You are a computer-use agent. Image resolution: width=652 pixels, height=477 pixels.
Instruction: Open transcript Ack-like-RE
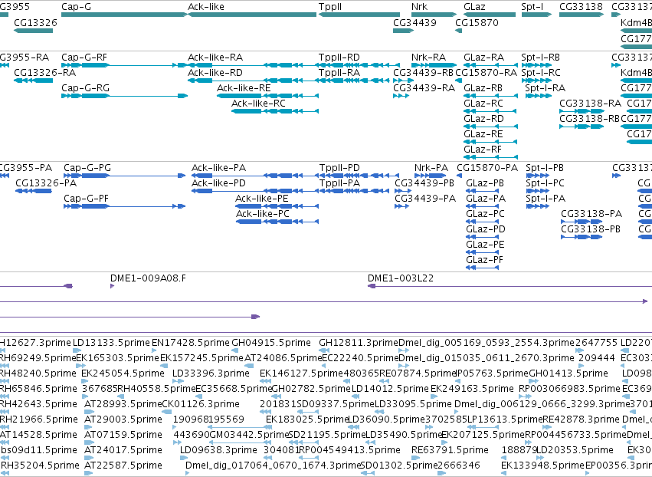[x=268, y=96]
